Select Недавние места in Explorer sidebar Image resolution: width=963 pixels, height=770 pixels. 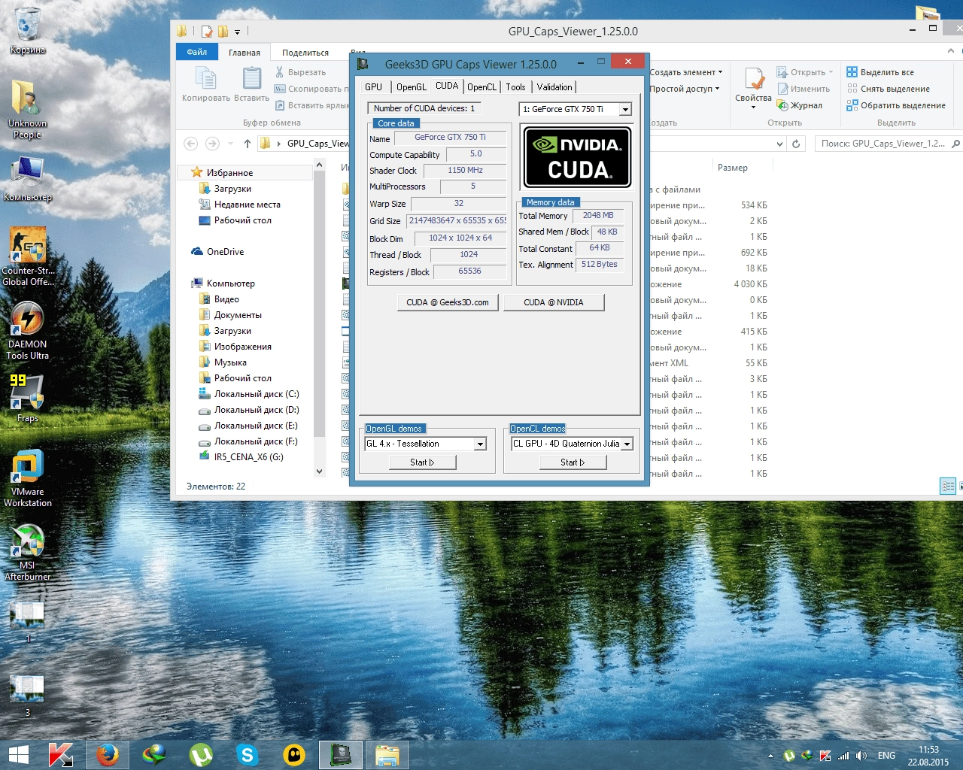click(247, 205)
